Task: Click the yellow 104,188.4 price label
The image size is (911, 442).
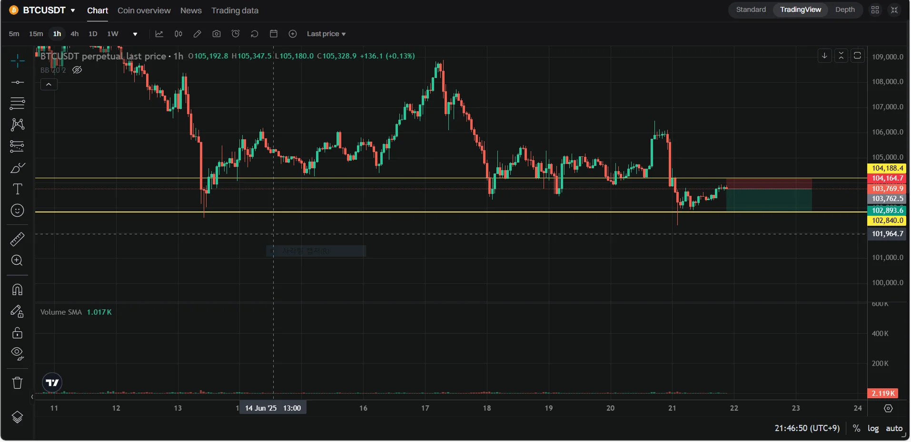Action: coord(887,168)
